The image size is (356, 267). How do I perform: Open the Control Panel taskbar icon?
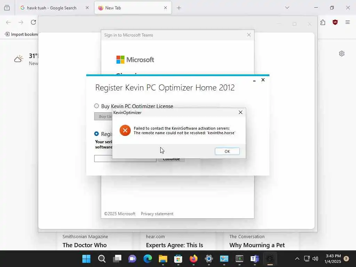(x=224, y=259)
